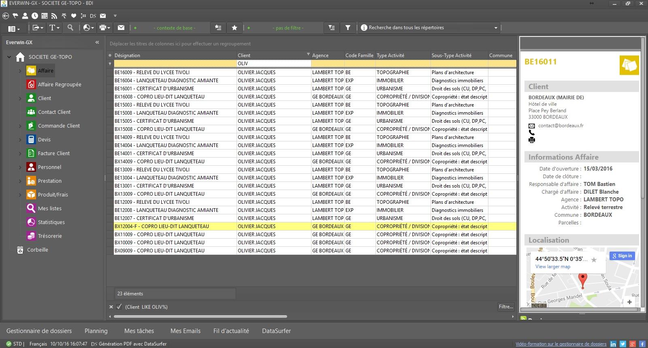Open the print dropdown in toolbar
This screenshot has height=348, width=648.
(105, 28)
